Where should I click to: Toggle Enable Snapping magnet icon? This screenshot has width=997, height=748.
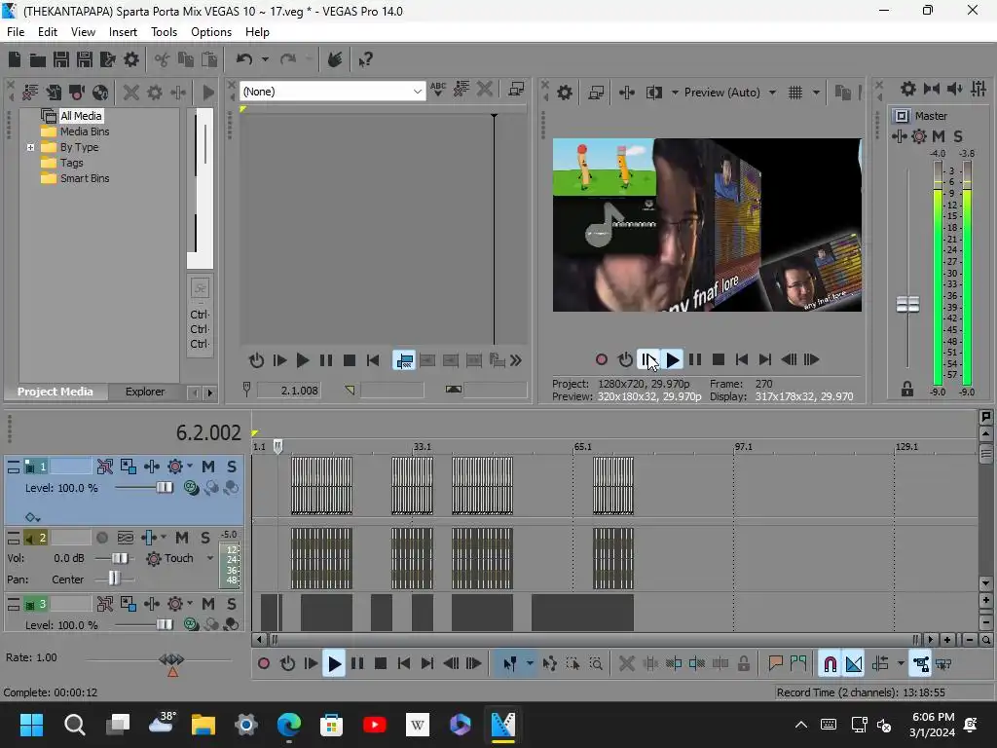(x=830, y=664)
